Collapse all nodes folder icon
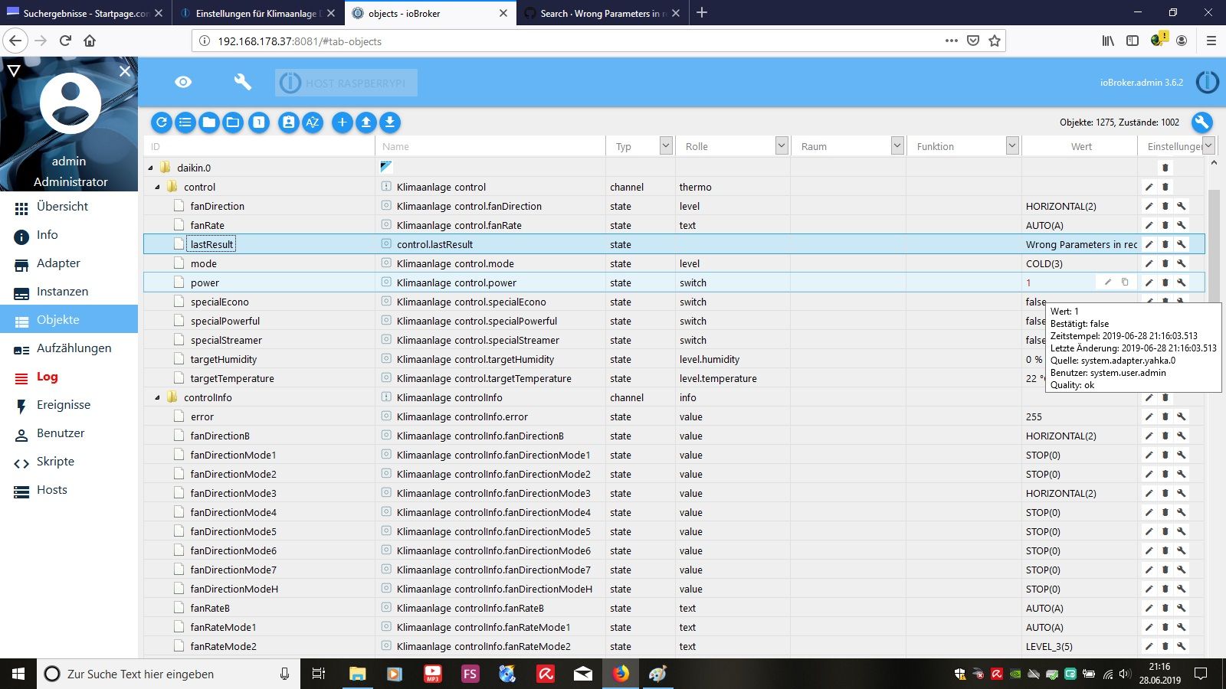 (208, 122)
